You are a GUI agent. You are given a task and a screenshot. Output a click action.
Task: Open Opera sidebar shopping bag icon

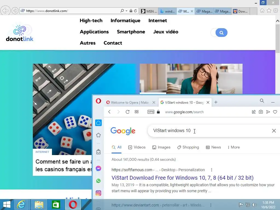(x=98, y=152)
